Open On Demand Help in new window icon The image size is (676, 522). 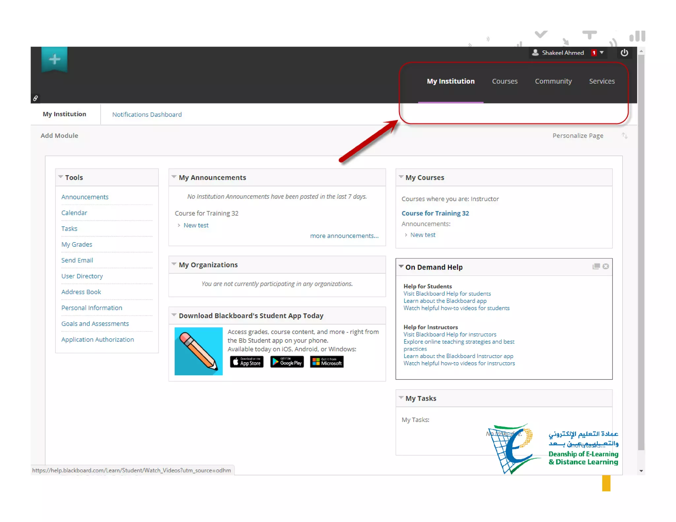[x=596, y=266]
